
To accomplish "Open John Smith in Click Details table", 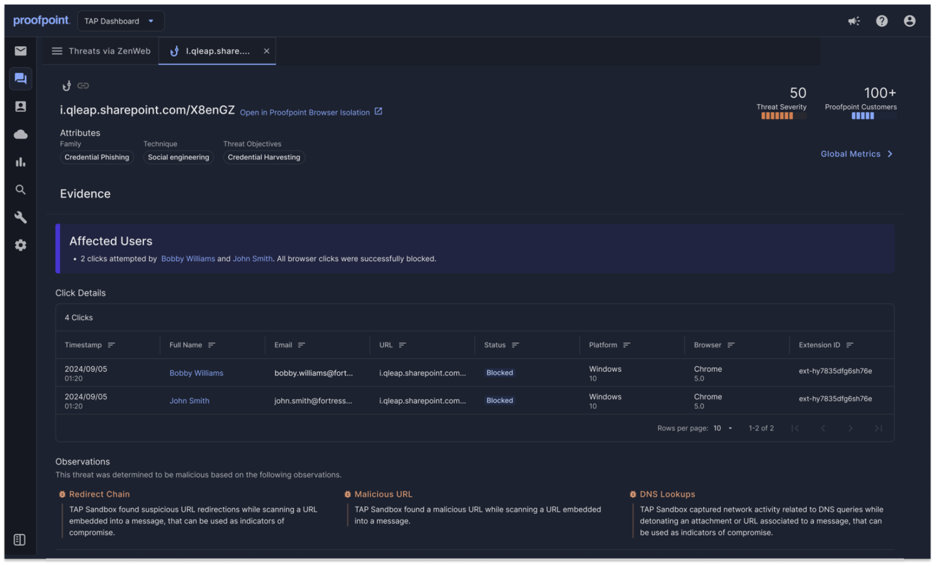I will (x=190, y=401).
